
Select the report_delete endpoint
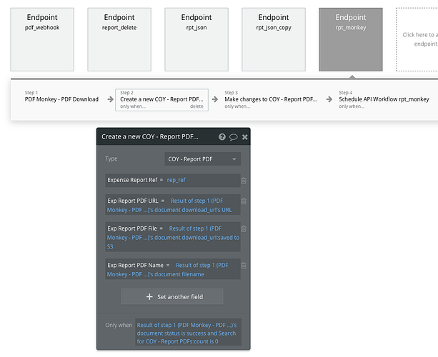(119, 39)
